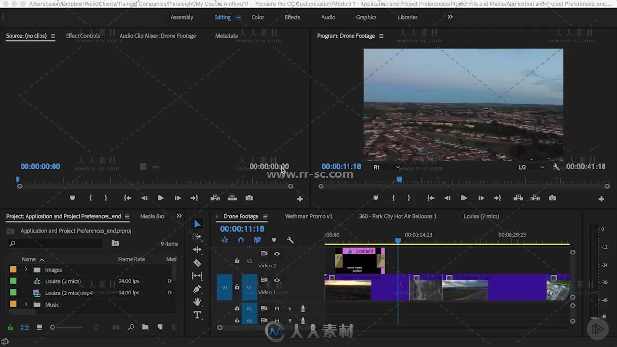
Task: Click find-bin folder icon beside search
Action: [x=115, y=244]
